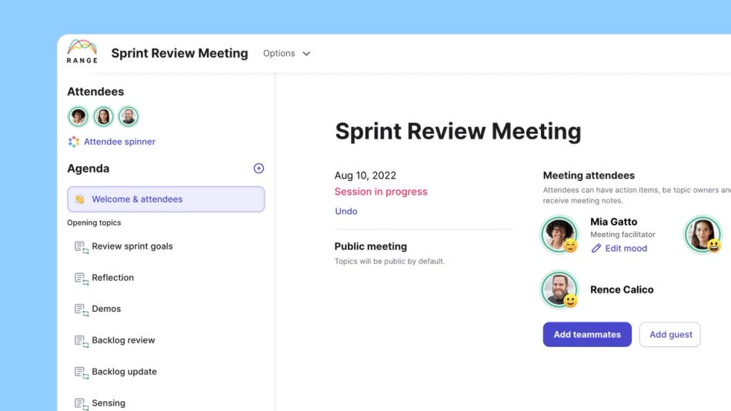Click the Edit mood pencil icon

(x=596, y=248)
